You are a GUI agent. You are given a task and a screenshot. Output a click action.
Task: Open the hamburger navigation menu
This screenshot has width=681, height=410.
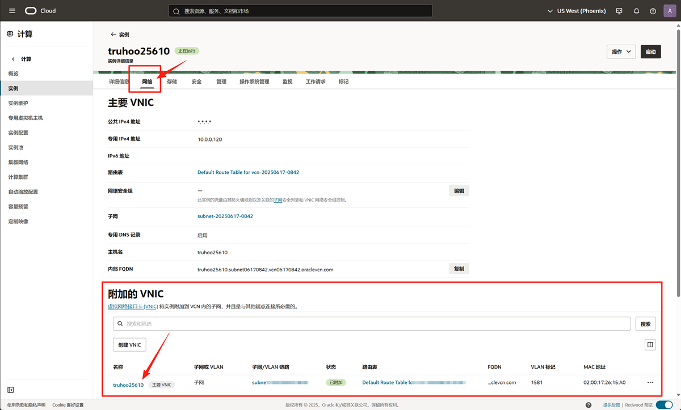[x=12, y=11]
